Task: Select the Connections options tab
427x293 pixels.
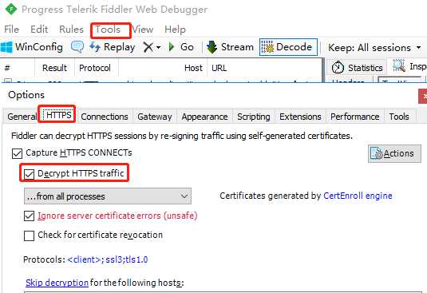Action: pyautogui.click(x=105, y=117)
